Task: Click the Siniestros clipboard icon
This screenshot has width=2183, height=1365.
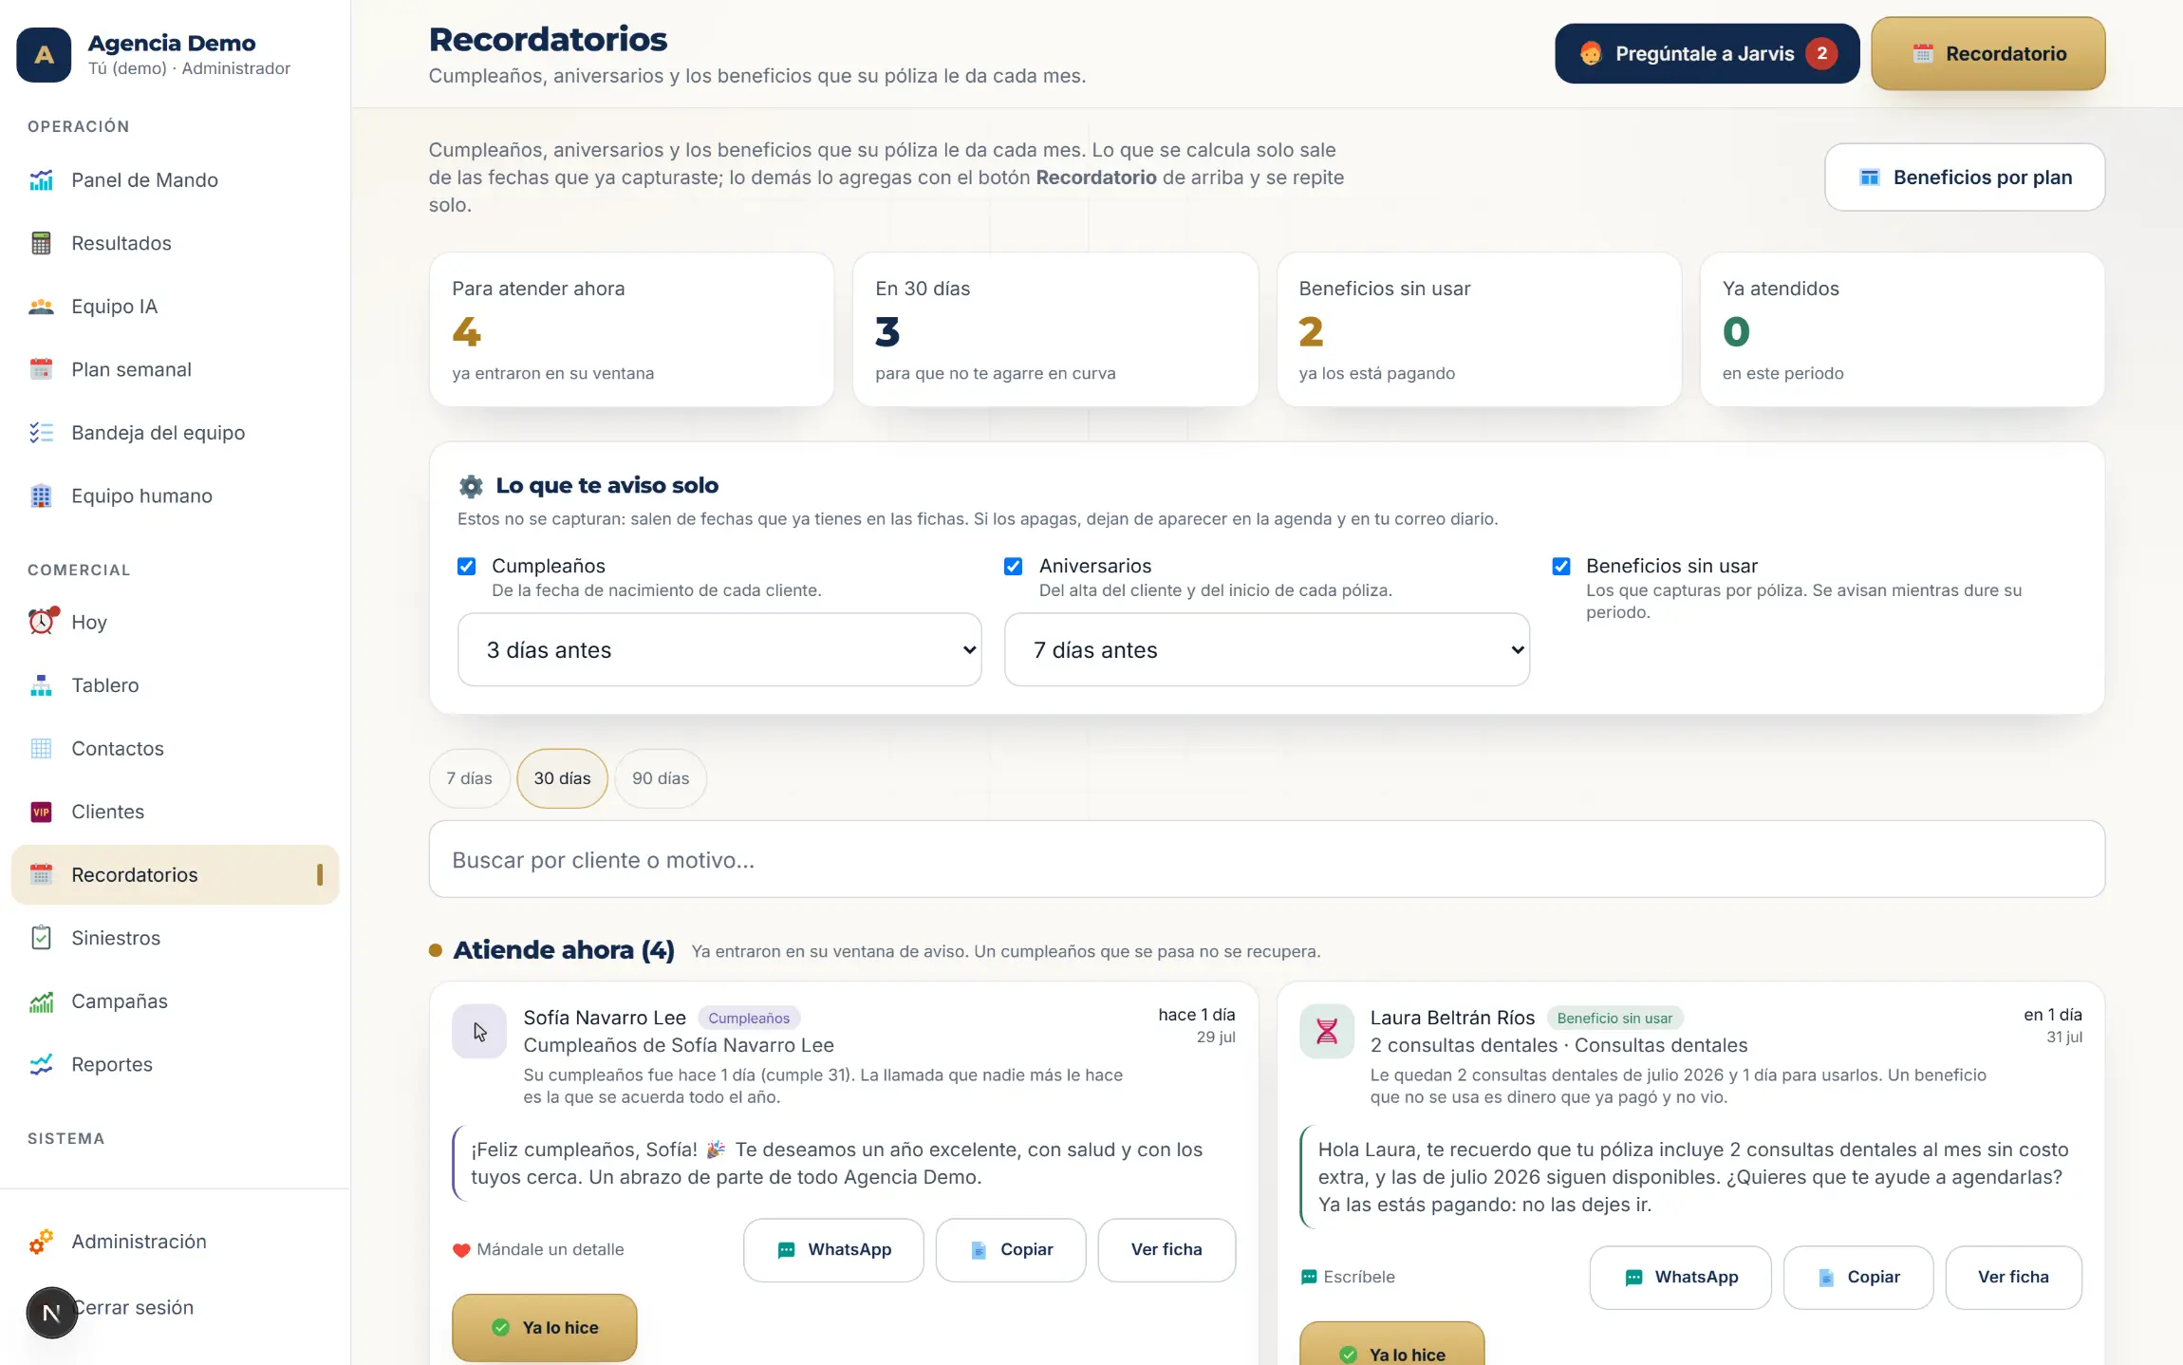Action: [41, 938]
